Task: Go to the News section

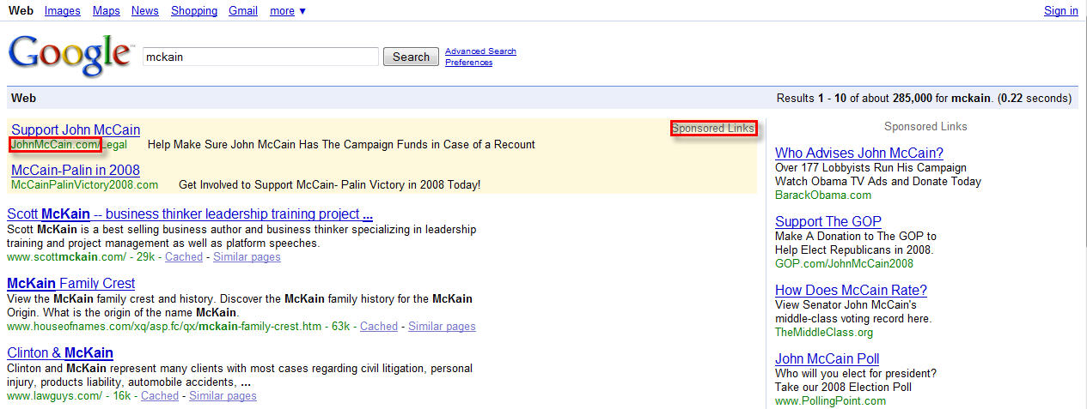Action: point(145,11)
